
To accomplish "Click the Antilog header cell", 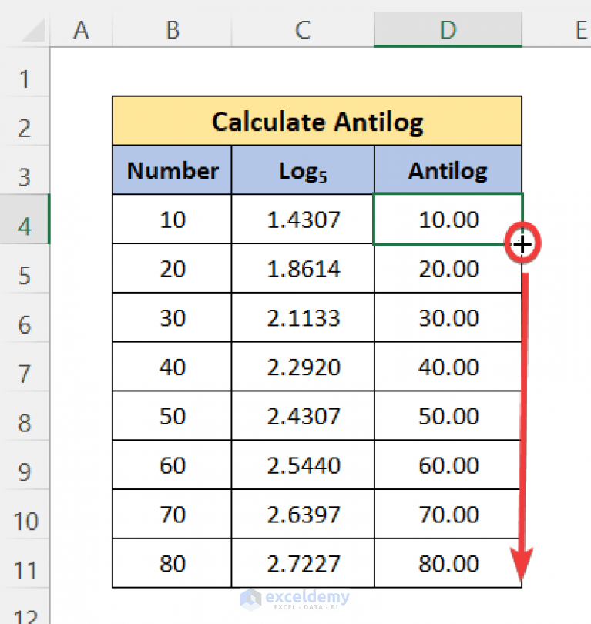I will [448, 170].
